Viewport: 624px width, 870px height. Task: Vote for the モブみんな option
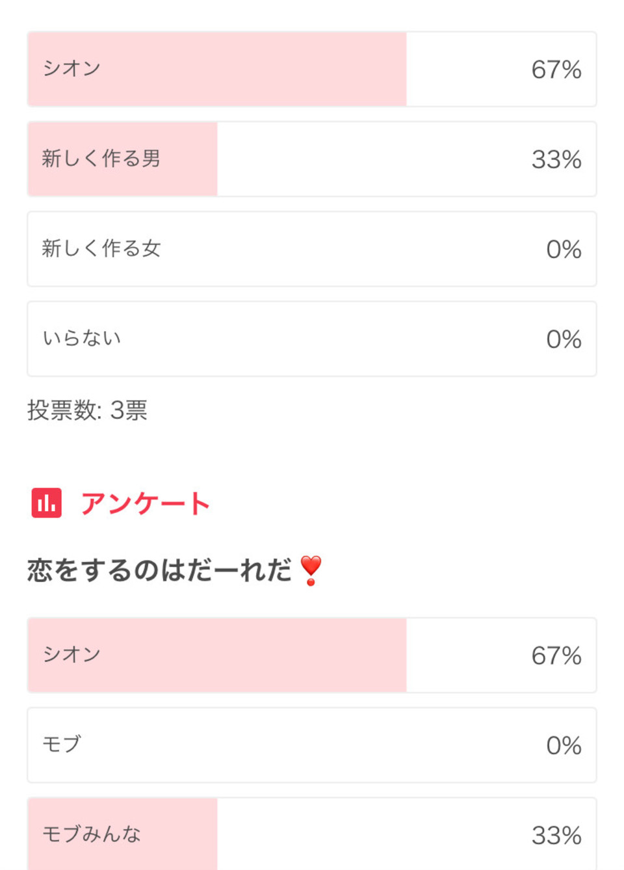(312, 834)
